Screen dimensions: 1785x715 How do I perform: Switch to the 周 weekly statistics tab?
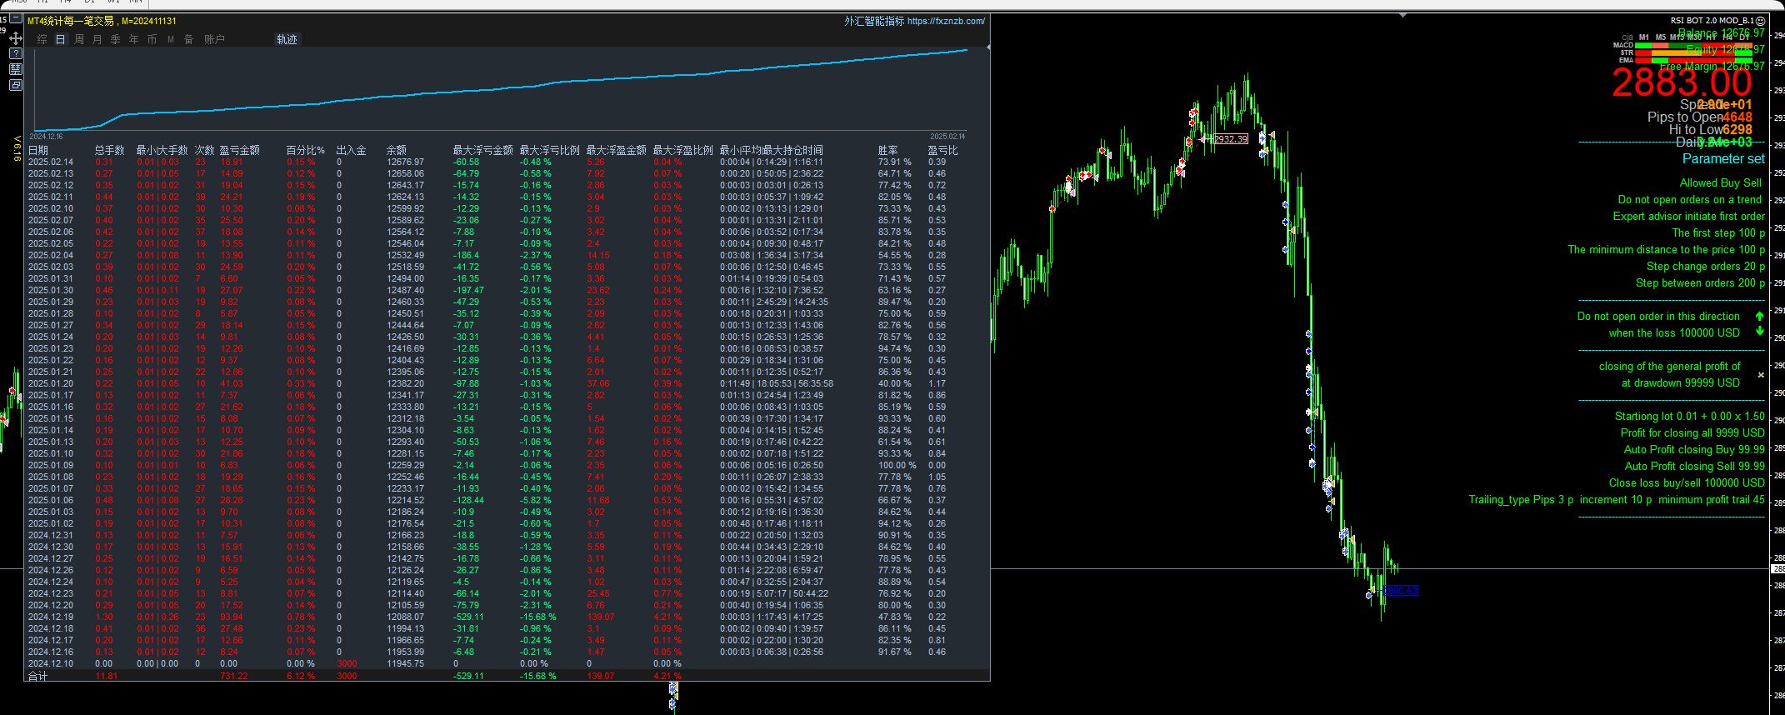79,39
